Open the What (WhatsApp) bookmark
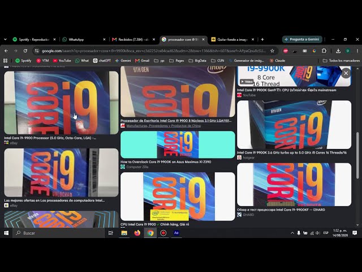Viewport: 362px width, 272px height. click(82, 61)
